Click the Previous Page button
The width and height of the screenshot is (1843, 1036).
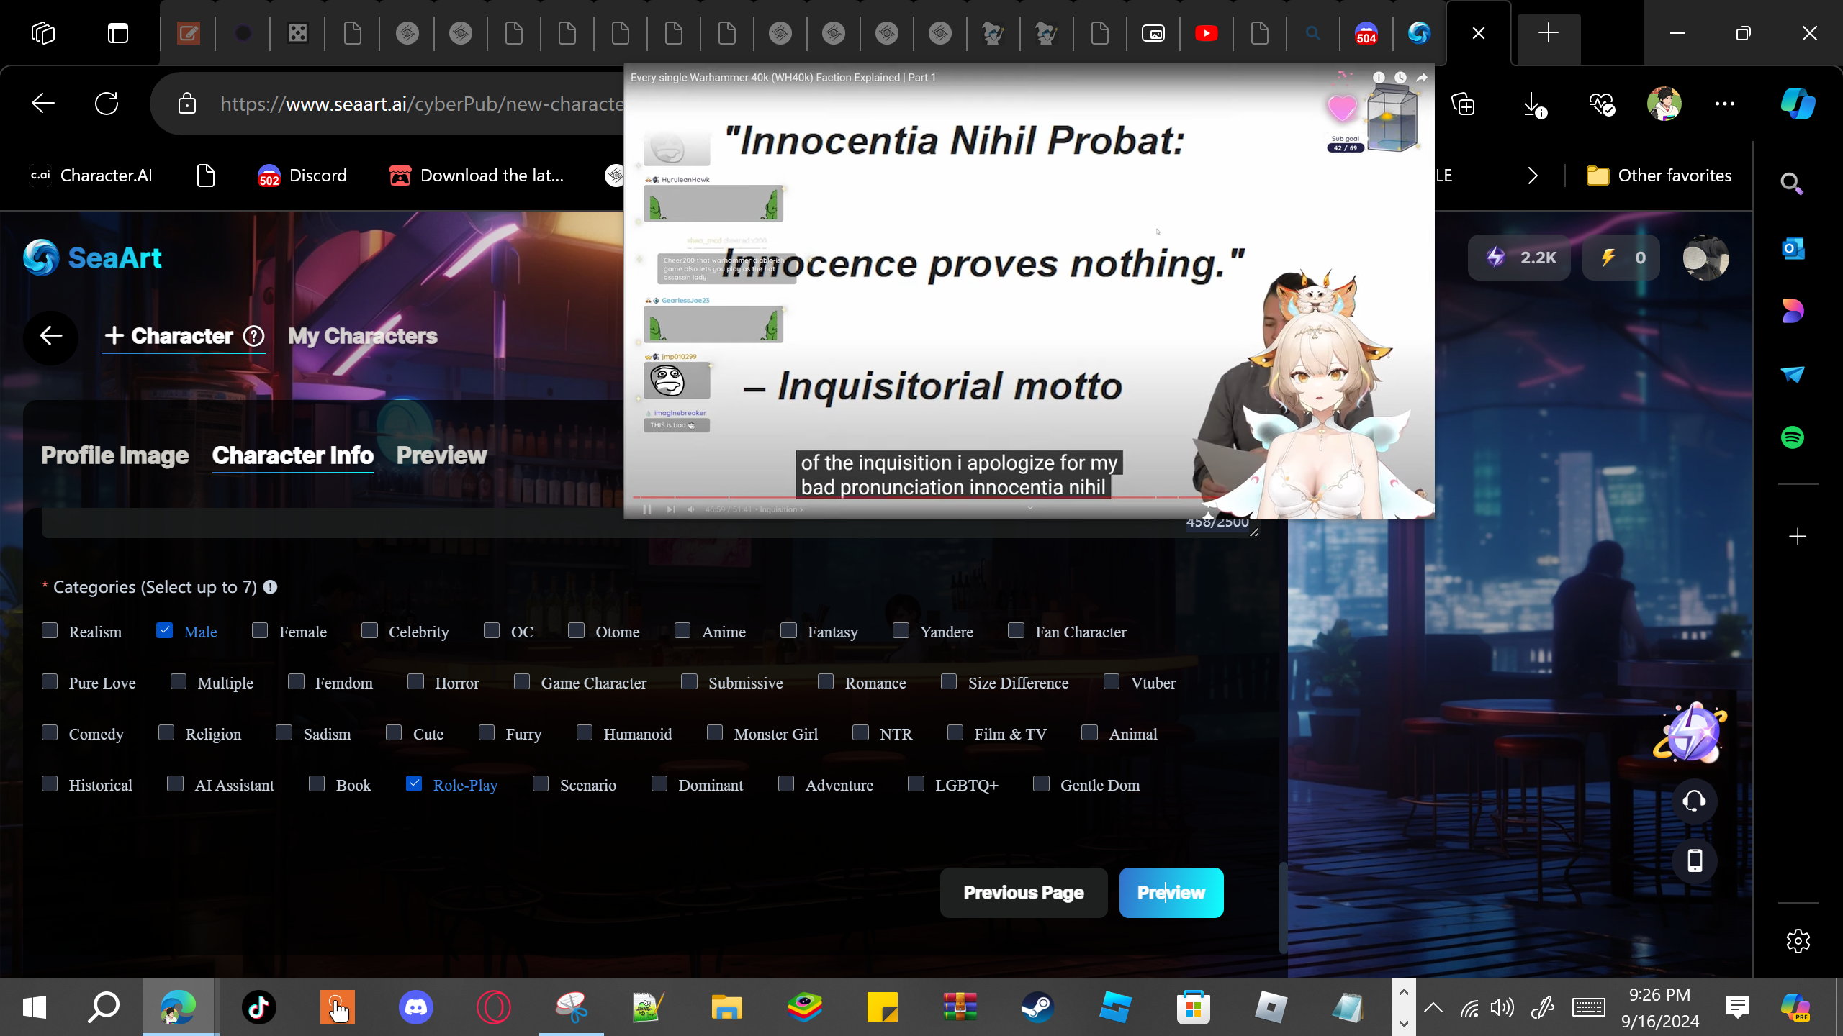pyautogui.click(x=1024, y=893)
